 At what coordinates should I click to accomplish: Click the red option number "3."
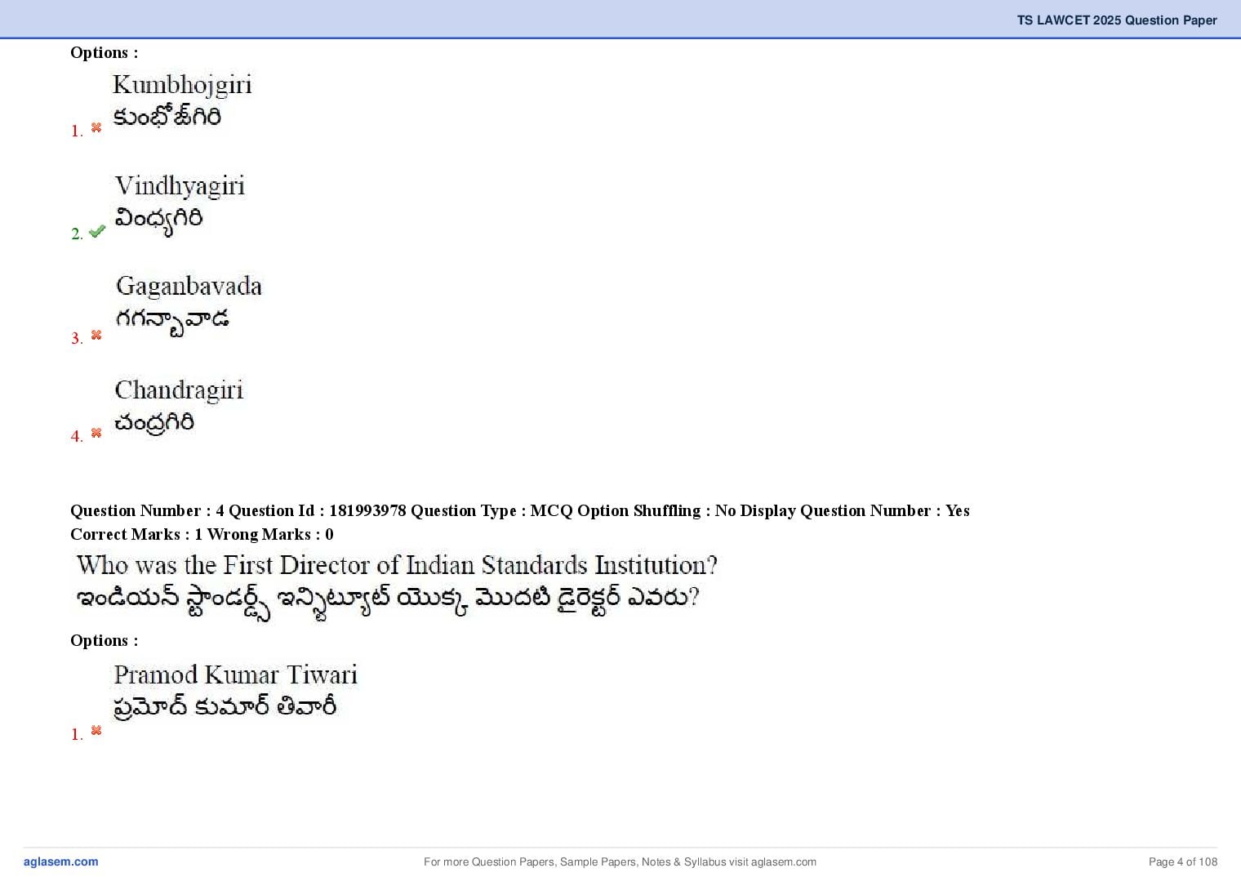click(77, 338)
